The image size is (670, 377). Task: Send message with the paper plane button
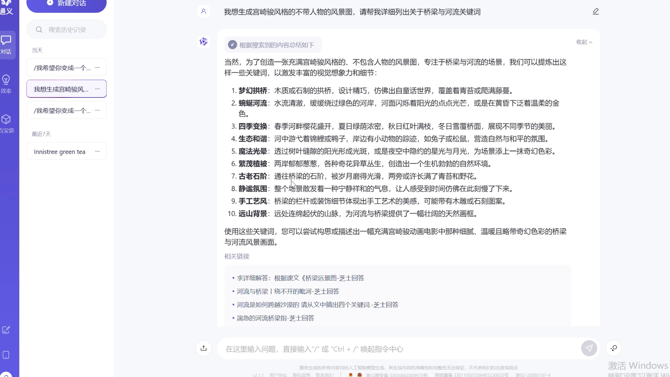[589, 348]
